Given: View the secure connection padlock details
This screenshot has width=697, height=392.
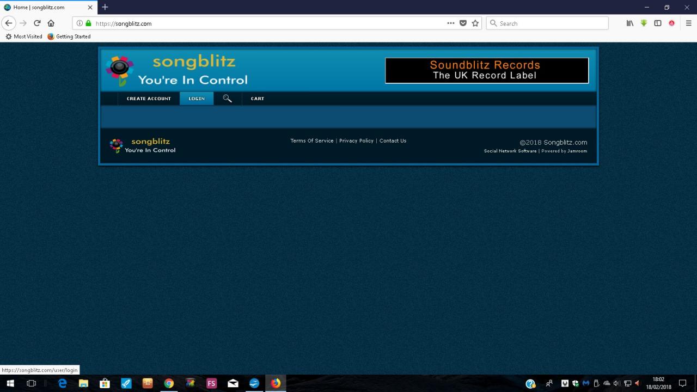Looking at the screenshot, I should [x=89, y=23].
